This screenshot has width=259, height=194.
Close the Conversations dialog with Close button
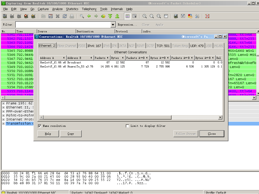coord(212,134)
